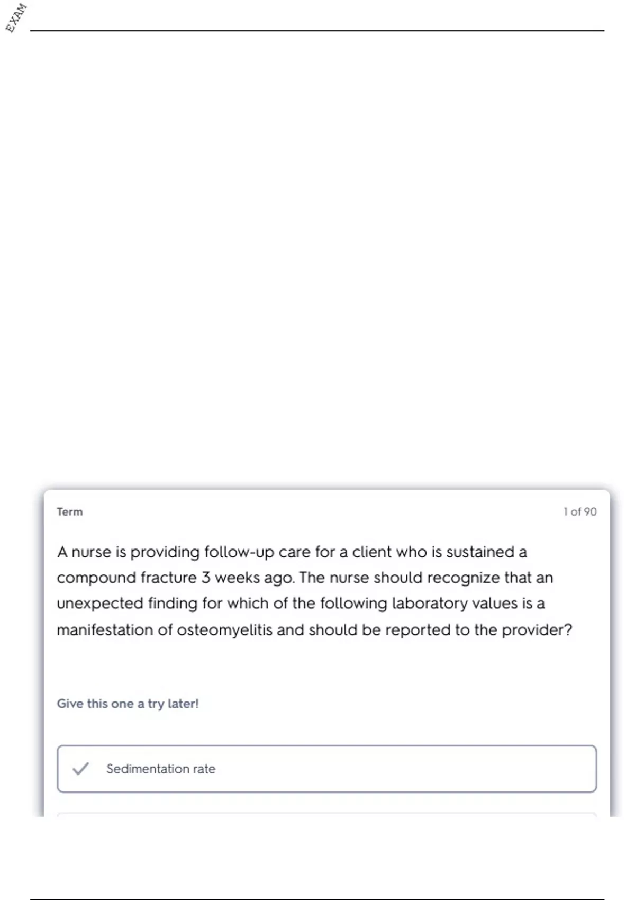Click the rotated EXAM label in the corner
Viewport: 635px width, 900px height.
[16, 18]
